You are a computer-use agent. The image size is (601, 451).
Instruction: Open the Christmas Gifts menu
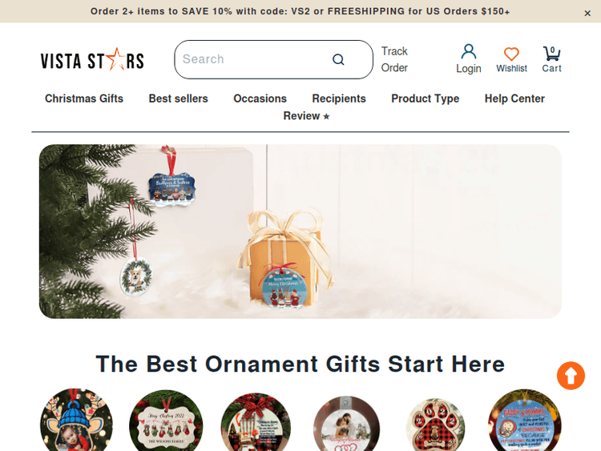[84, 99]
